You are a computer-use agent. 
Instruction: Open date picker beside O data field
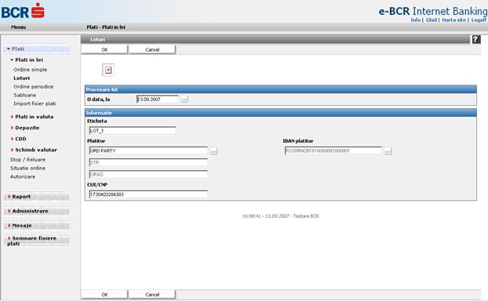[x=184, y=100]
